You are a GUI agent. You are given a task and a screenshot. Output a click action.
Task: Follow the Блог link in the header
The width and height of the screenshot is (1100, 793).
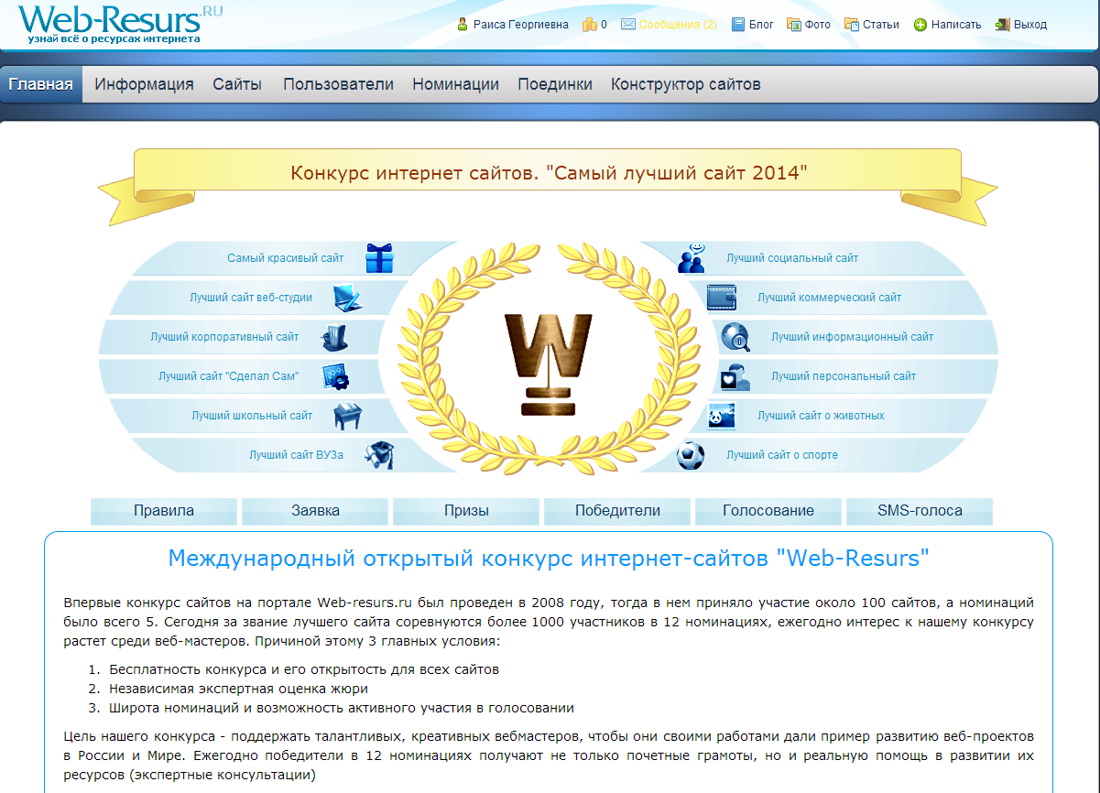(761, 25)
